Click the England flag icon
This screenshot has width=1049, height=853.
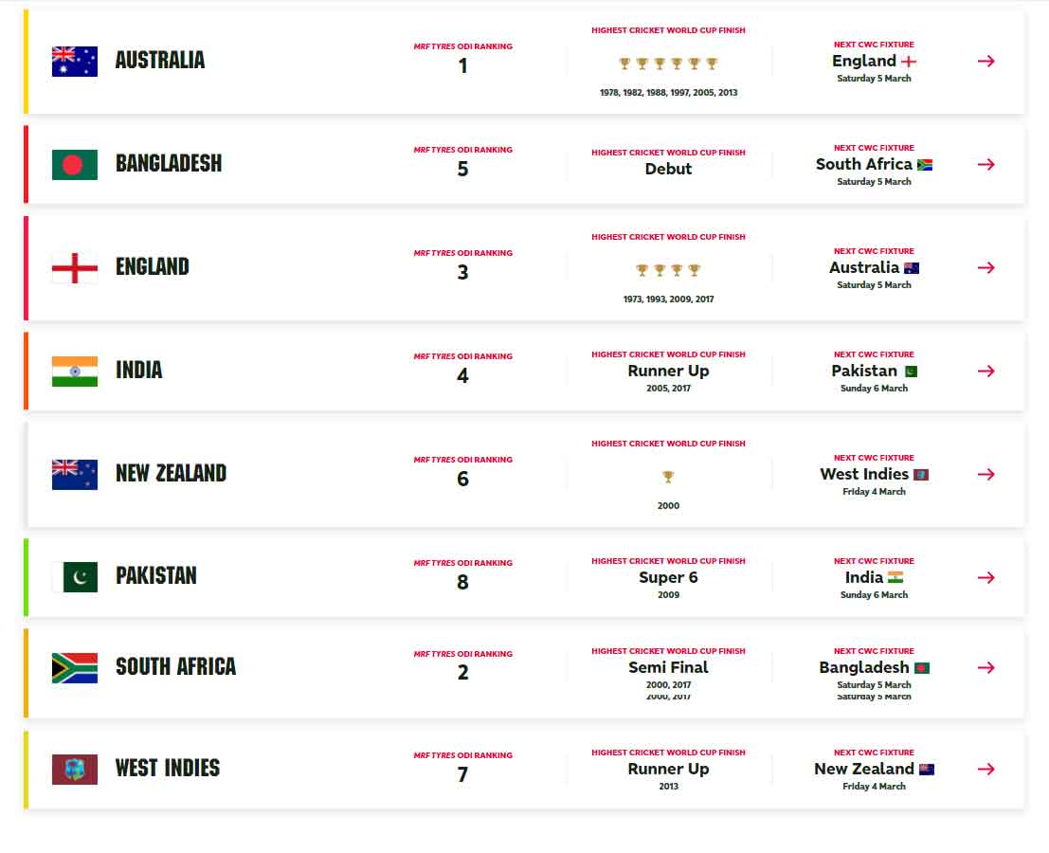coord(74,267)
